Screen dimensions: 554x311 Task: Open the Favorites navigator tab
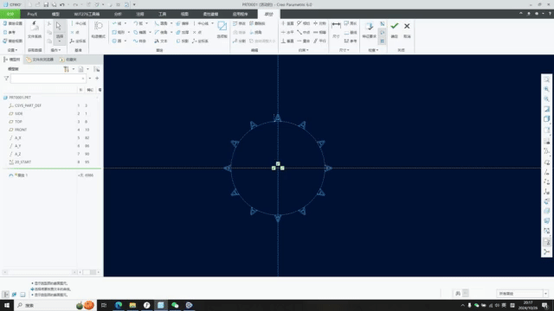[68, 60]
